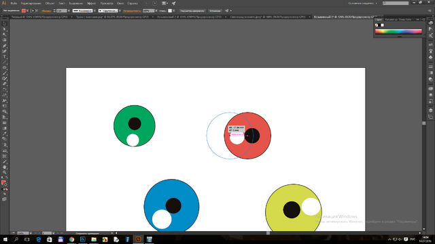Select the Line Segment tool
This screenshot has height=244, width=435.
point(4,62)
